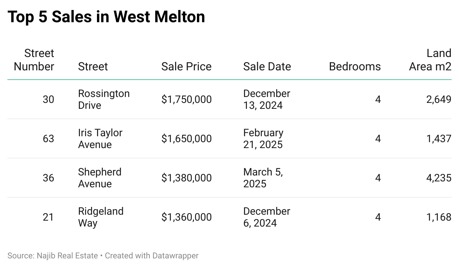Viewport: 459px width, 268px height.
Task: Click the $1,650,000 sale price
Action: point(187,139)
